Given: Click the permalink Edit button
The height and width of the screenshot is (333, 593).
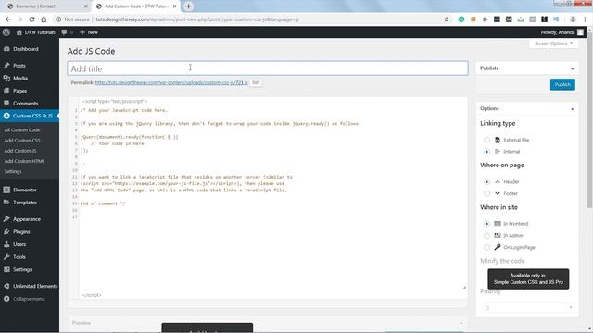Looking at the screenshot, I should tap(256, 82).
